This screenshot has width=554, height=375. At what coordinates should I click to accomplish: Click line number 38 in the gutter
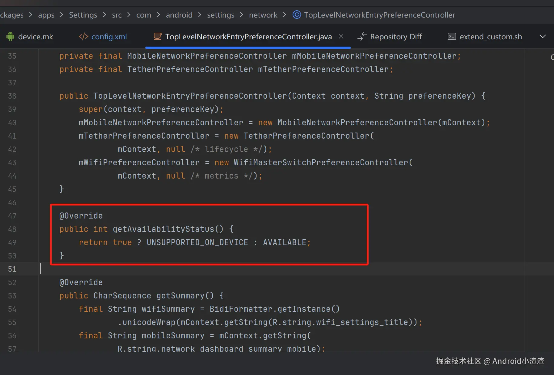[12, 96]
